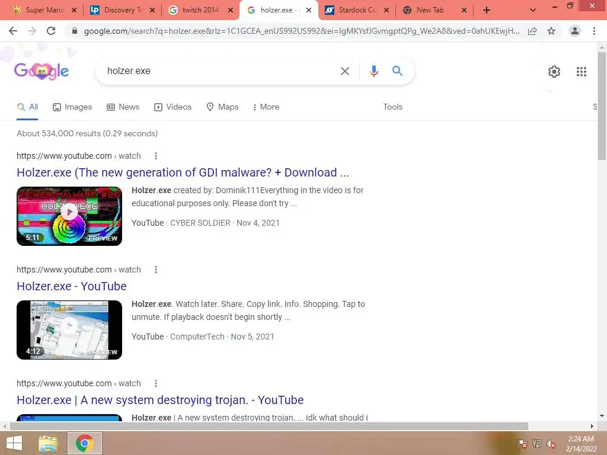Click 'ComputerTech · Nov 5, 2021' text
This screenshot has width=607, height=455.
click(x=222, y=337)
